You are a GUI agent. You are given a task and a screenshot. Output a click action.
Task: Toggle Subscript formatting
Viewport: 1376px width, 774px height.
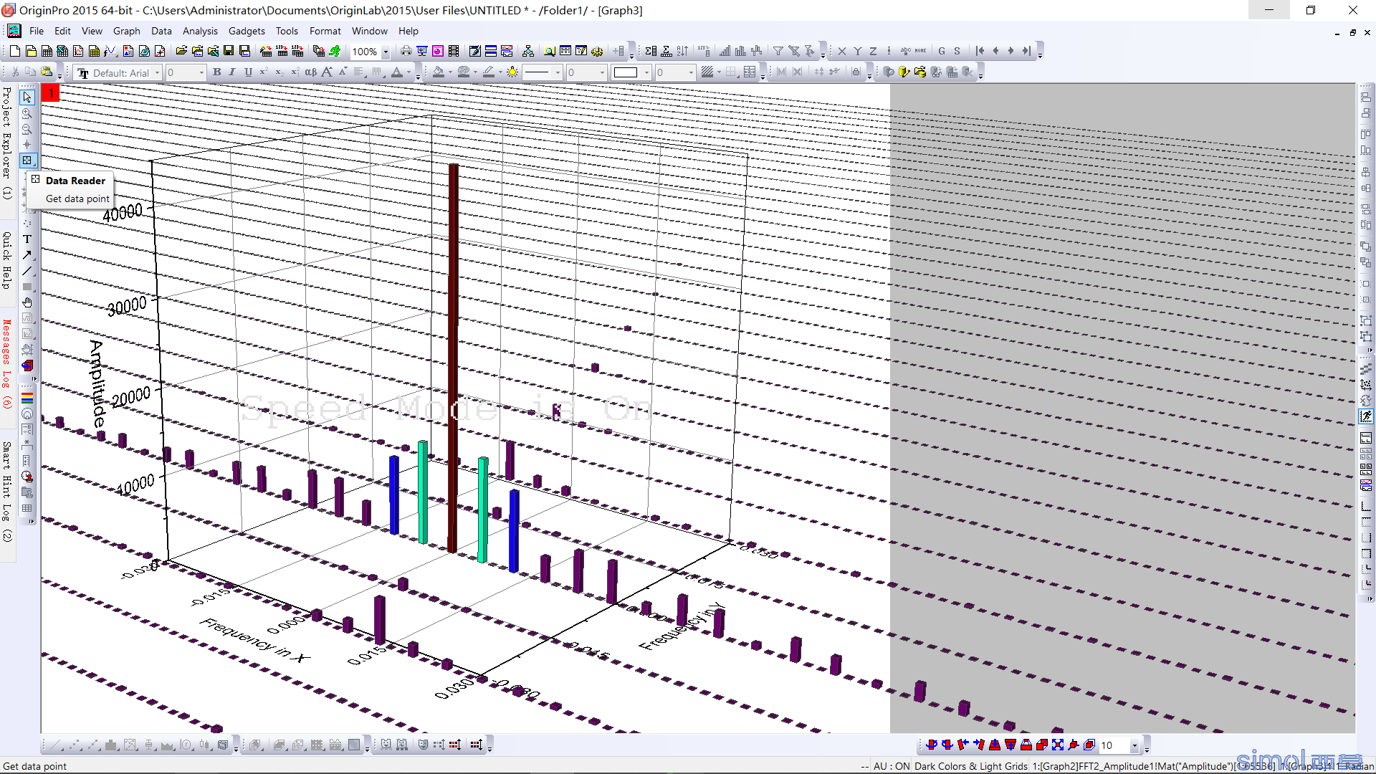[279, 72]
